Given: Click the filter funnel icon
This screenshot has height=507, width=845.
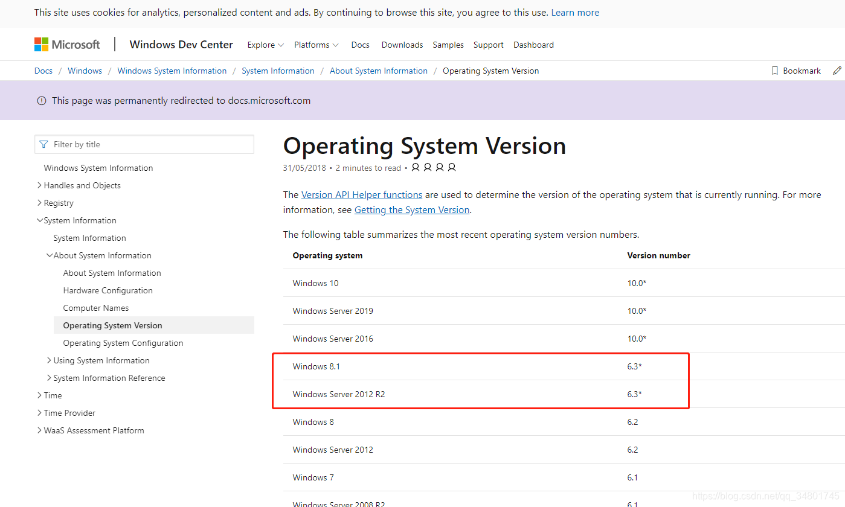Looking at the screenshot, I should click(43, 144).
